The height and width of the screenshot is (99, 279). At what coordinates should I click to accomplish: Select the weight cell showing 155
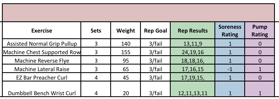126,52
